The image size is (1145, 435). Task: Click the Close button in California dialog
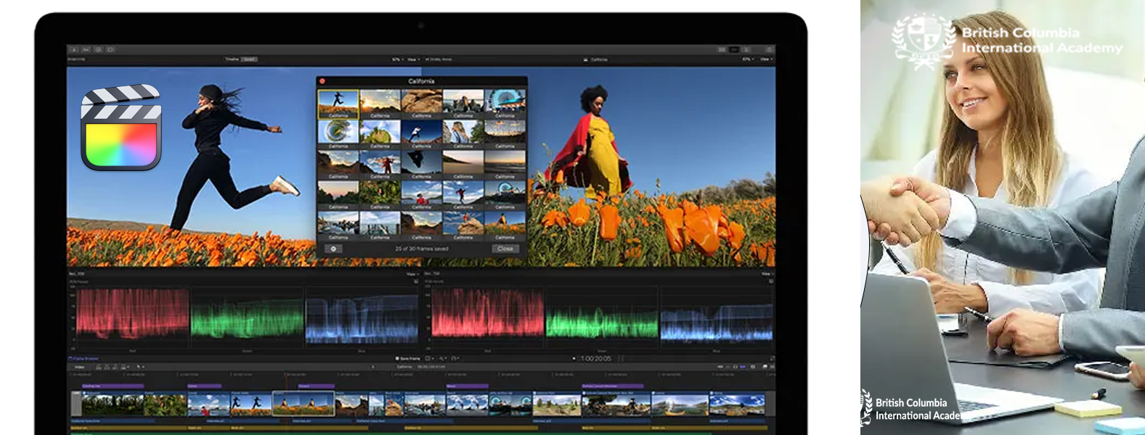[x=505, y=249]
